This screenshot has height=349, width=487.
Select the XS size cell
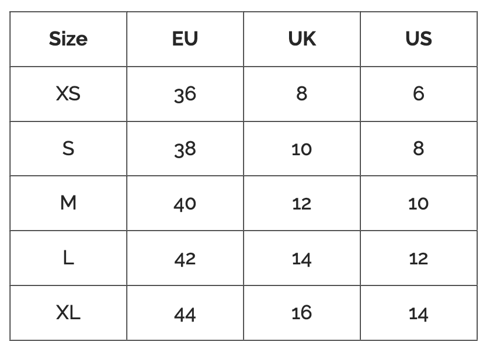click(x=68, y=94)
